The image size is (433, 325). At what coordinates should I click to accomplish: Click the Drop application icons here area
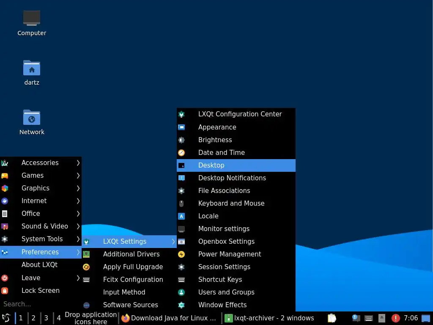[x=90, y=318]
